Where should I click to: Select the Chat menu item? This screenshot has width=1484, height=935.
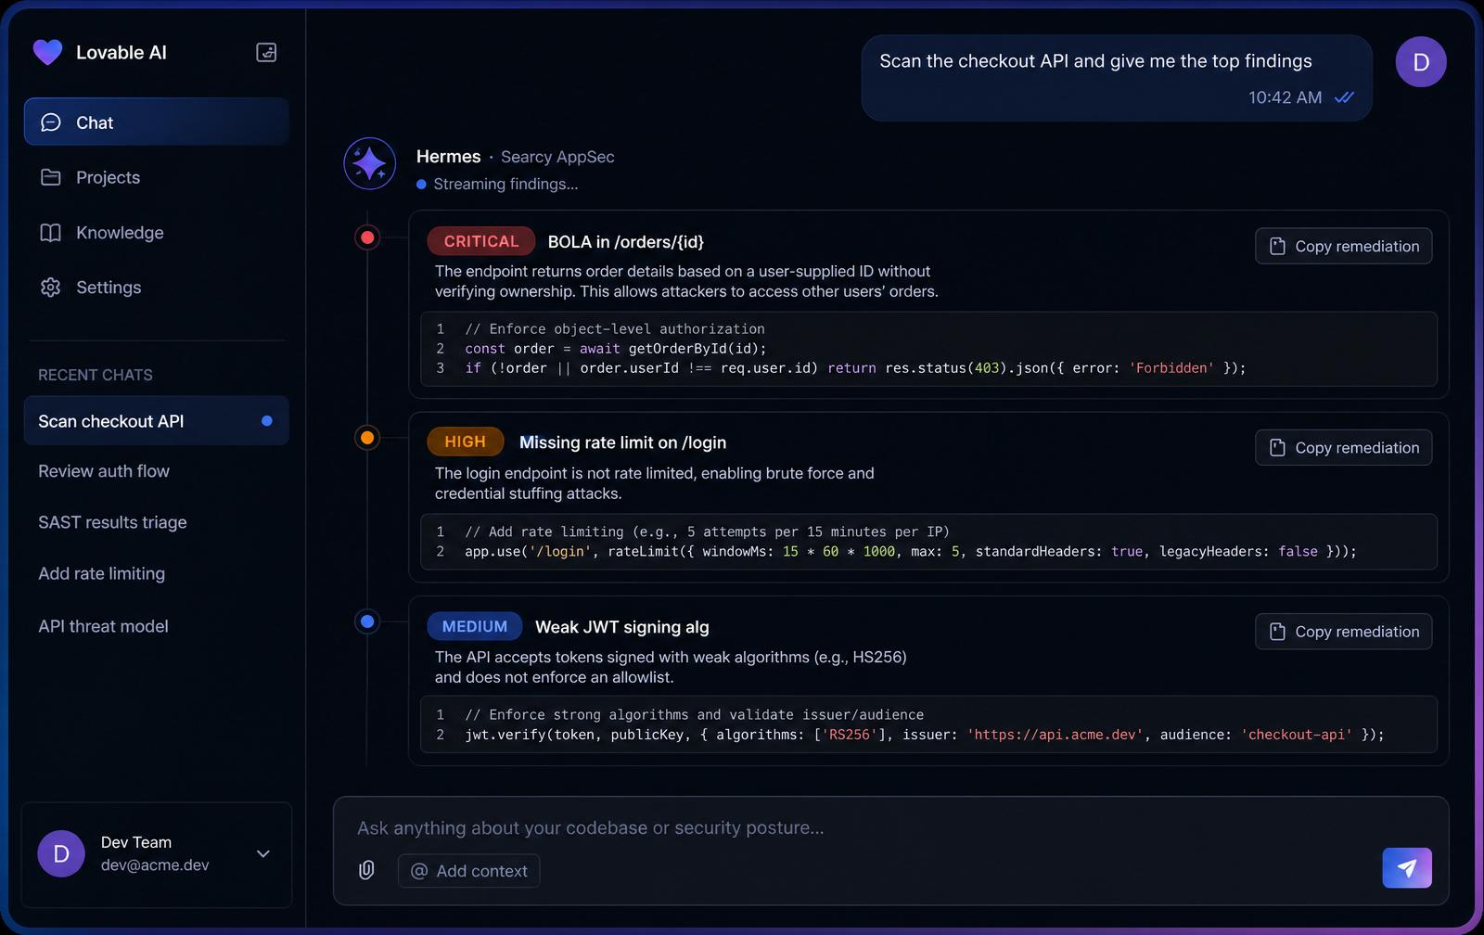pyautogui.click(x=156, y=122)
